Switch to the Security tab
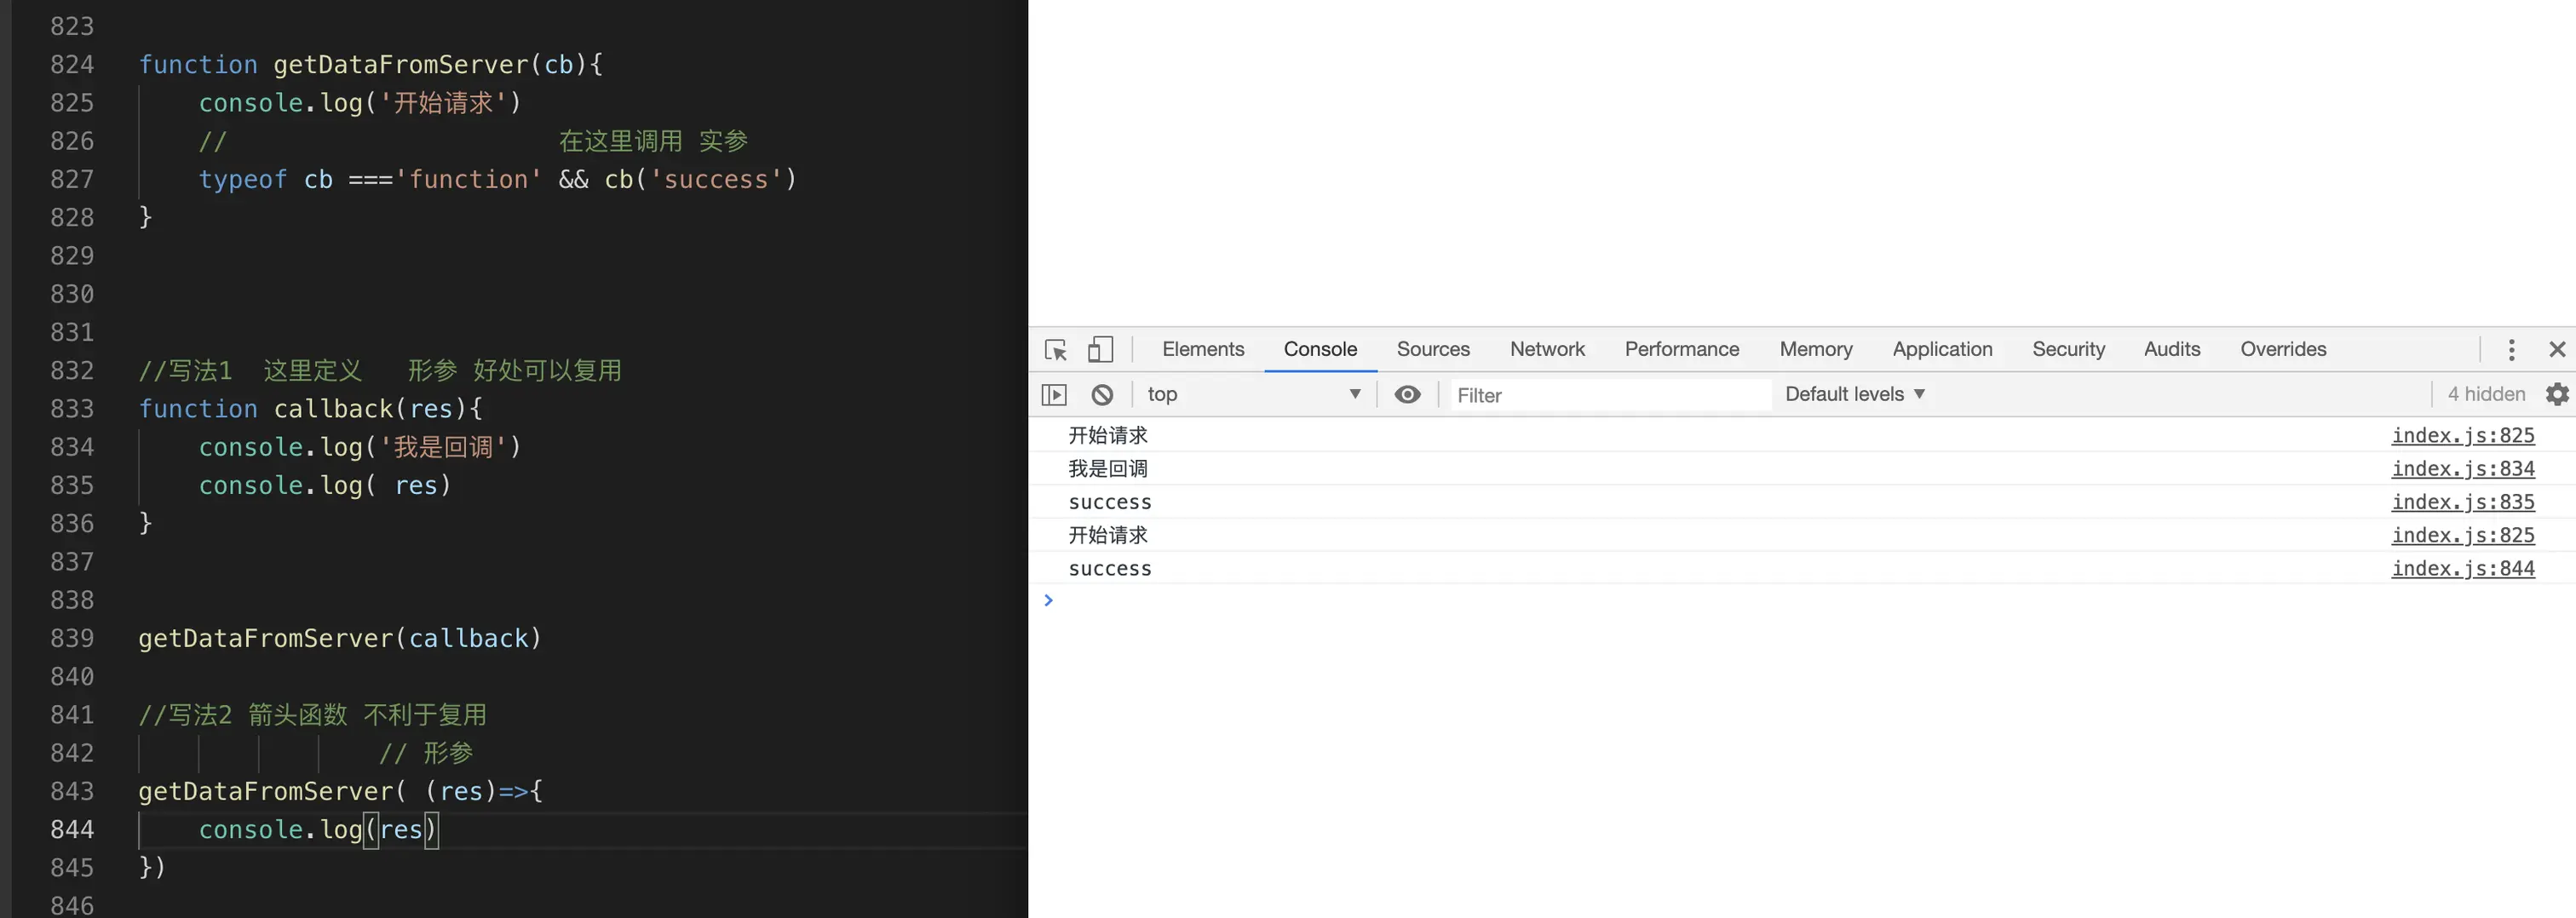The image size is (2576, 918). click(2068, 349)
